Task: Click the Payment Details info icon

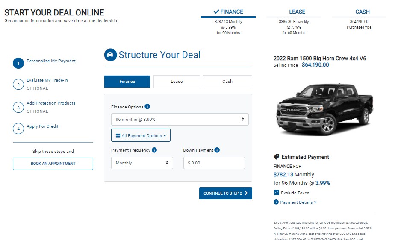Action: coord(276,202)
